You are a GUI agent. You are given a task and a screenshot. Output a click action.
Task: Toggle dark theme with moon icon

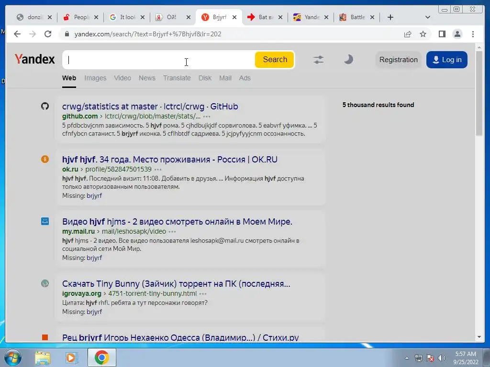pos(348,59)
